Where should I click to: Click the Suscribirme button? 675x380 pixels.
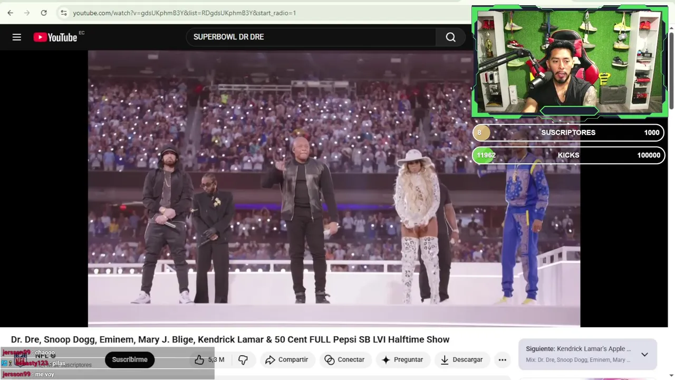tap(130, 359)
